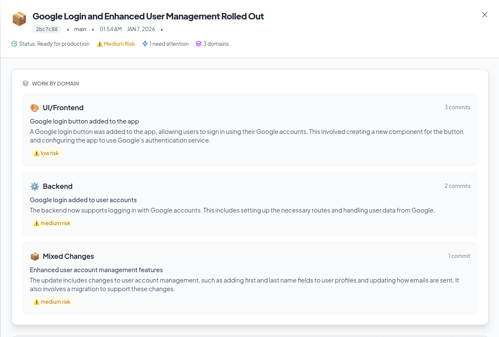The width and height of the screenshot is (499, 337).
Task: Open the '3 domains' indicator
Action: pyautogui.click(x=216, y=44)
